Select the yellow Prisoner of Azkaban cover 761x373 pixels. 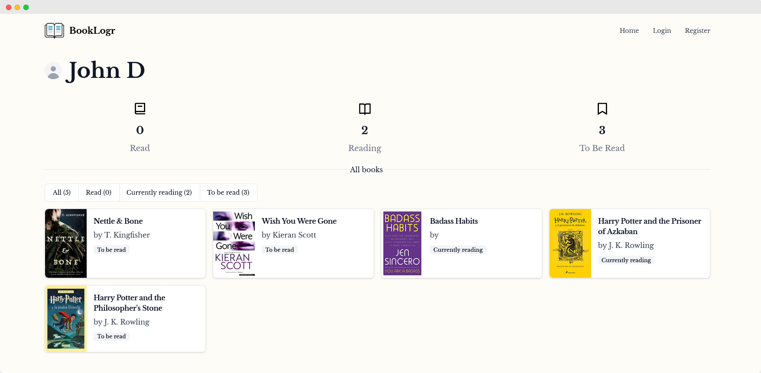point(570,243)
